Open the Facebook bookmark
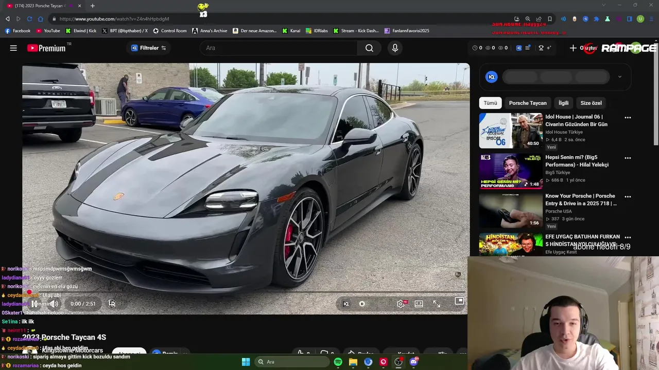Viewport: 659px width, 370px height. tap(18, 31)
